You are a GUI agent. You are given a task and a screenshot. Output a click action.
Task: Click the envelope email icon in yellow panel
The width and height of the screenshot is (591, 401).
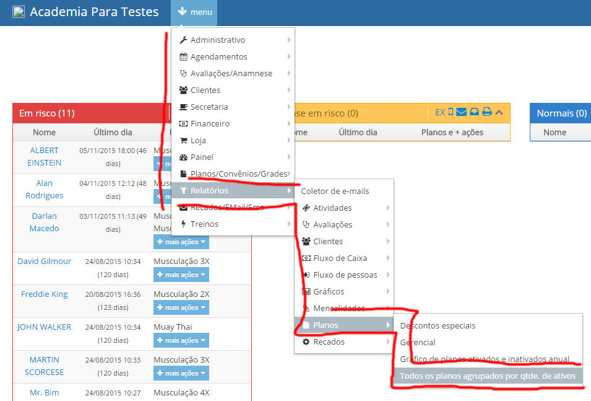coord(462,112)
